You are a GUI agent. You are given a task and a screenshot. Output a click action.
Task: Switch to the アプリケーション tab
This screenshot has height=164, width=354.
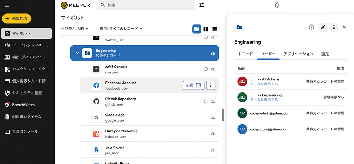point(298,54)
